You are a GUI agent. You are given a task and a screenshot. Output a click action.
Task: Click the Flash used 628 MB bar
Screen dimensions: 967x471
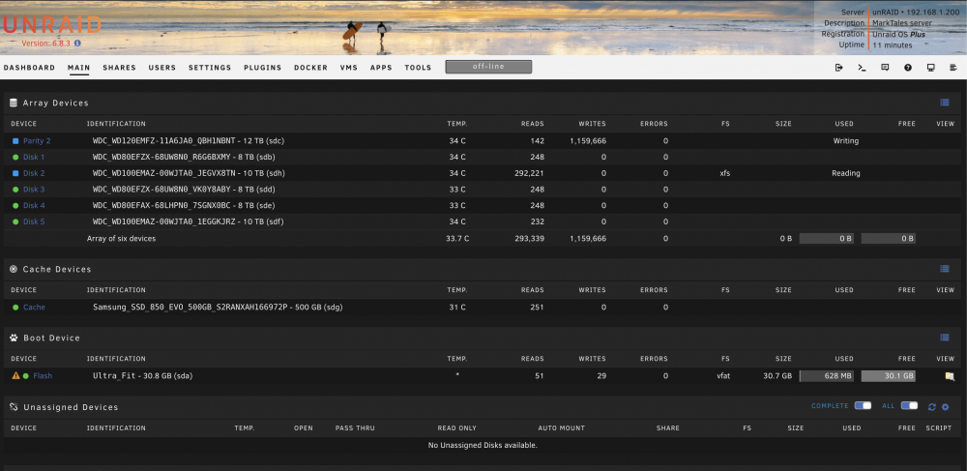click(827, 376)
